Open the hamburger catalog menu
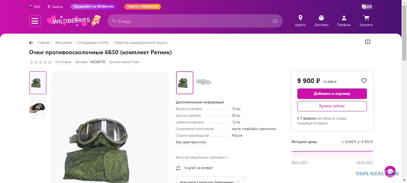This screenshot has height=183, width=407. [35, 21]
